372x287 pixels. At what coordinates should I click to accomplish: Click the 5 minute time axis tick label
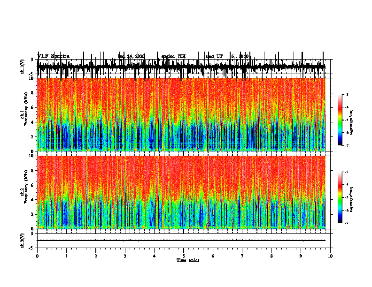click(x=184, y=256)
